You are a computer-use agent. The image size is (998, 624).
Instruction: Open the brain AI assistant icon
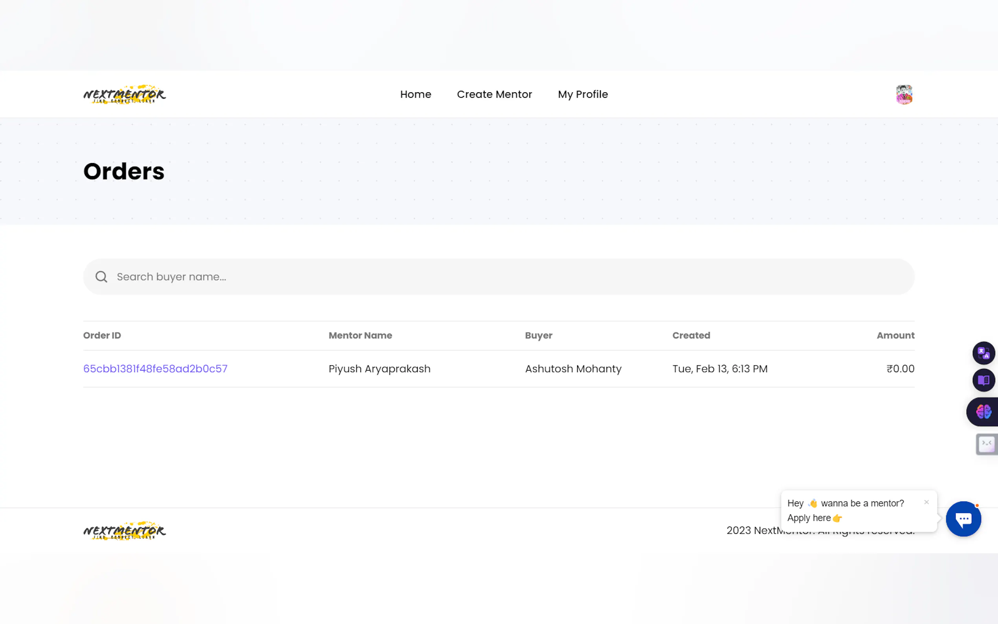983,412
